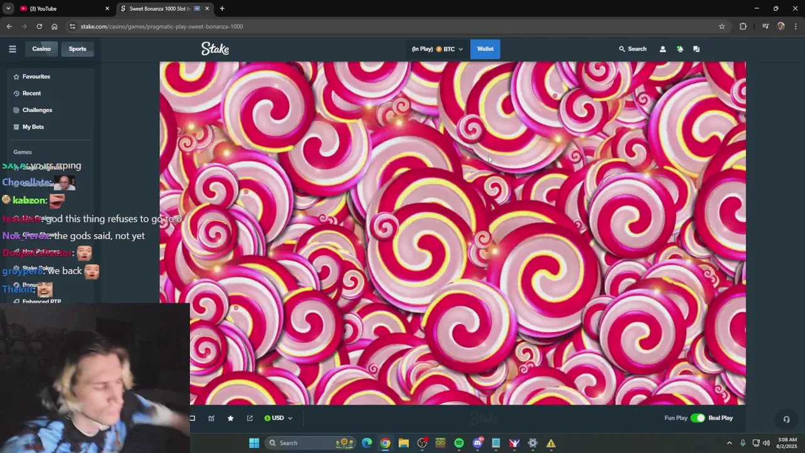The height and width of the screenshot is (453, 805).
Task: Click the Sweet Bonanza game canvas
Action: (x=453, y=233)
